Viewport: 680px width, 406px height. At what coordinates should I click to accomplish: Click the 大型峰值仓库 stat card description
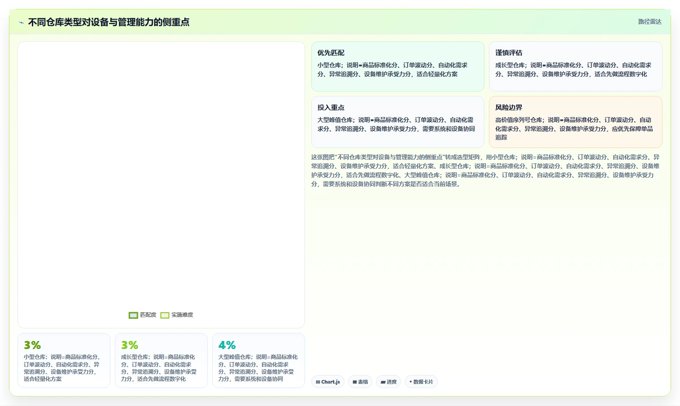click(258, 368)
